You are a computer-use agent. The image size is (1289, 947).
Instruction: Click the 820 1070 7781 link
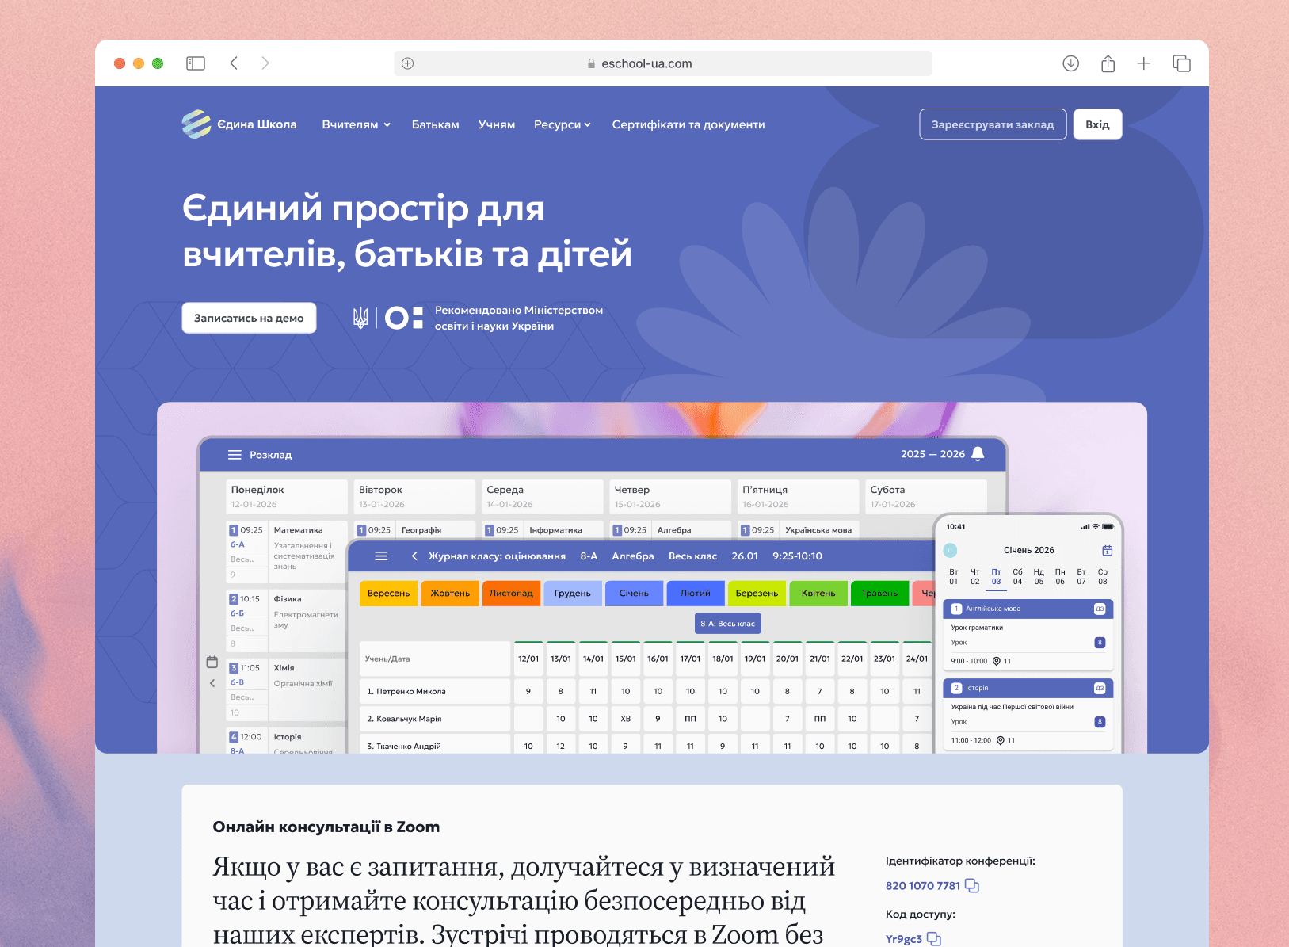click(923, 886)
